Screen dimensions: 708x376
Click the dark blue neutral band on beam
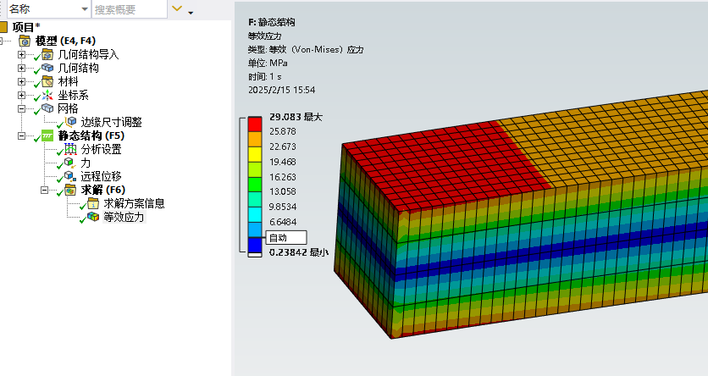pos(550,251)
